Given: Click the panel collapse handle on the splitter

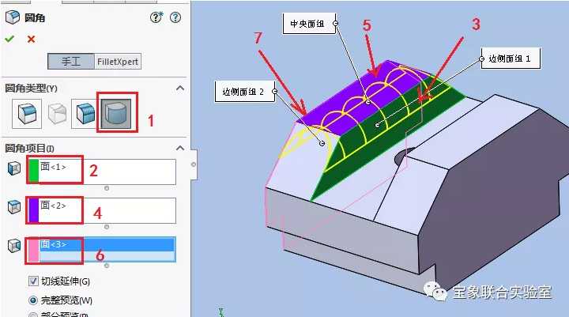Looking at the screenshot, I should click(x=194, y=164).
